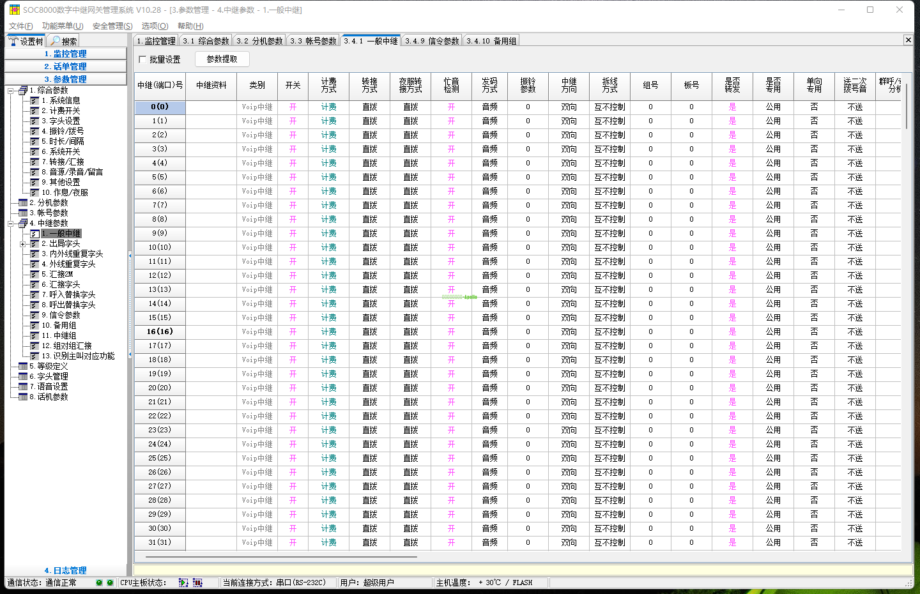Click the stacked windows icon of 1. 综合参数
This screenshot has height=594, width=920.
23,90
